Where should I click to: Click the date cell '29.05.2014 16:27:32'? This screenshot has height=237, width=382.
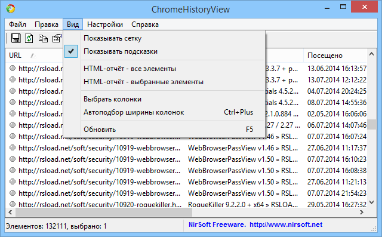(337, 205)
